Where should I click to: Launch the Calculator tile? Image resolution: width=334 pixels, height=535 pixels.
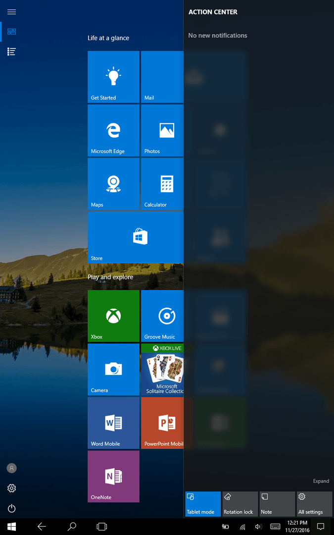coord(162,184)
